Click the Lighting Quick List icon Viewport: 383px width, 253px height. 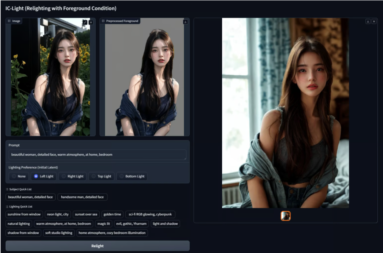tap(7, 206)
